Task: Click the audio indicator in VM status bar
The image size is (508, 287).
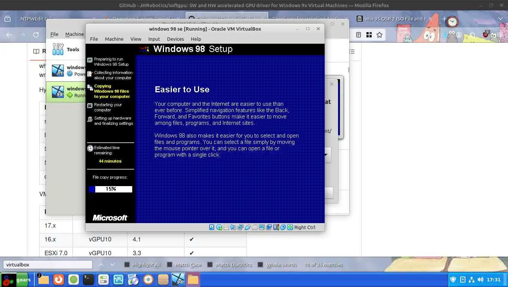Action: pos(233,227)
